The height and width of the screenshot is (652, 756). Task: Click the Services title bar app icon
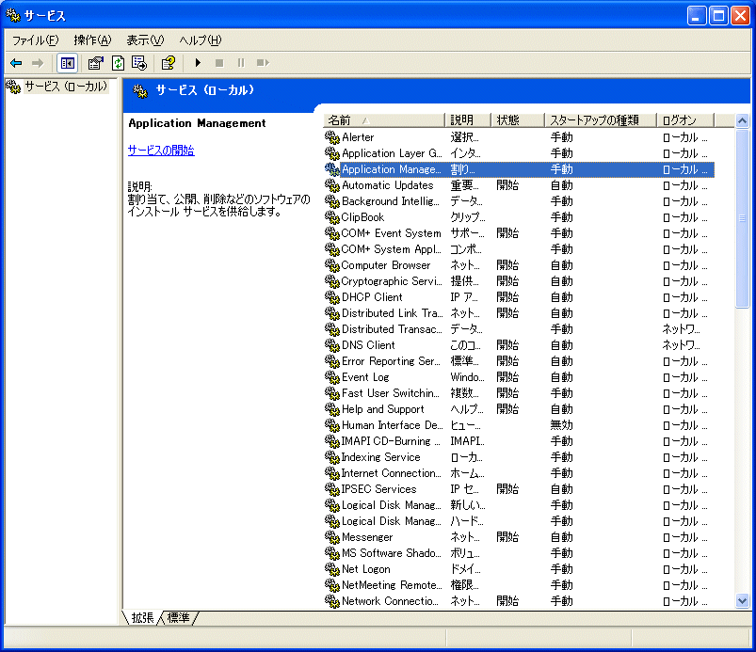(x=13, y=15)
